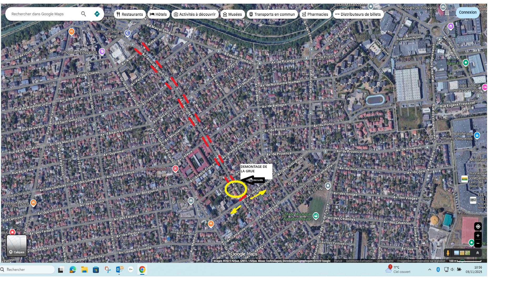Show hidden system tray icons chevron
This screenshot has width=506, height=295.
[x=430, y=270]
